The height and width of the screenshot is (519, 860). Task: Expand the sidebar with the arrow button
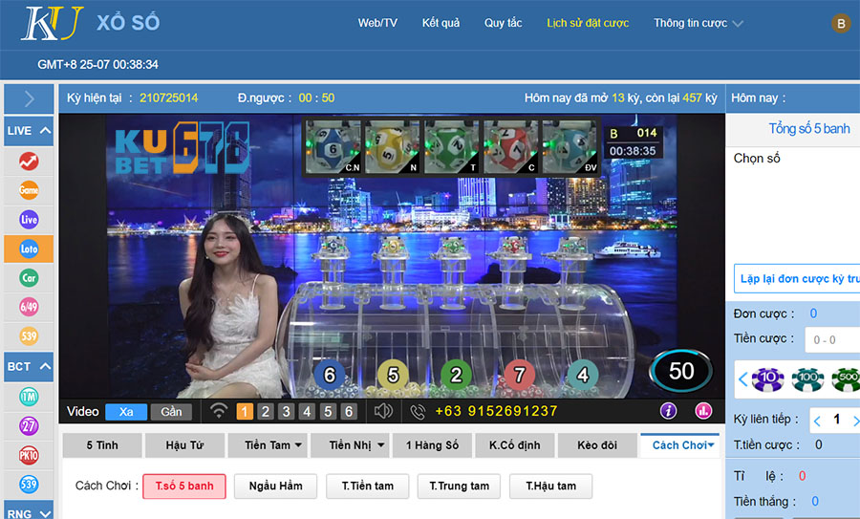tap(29, 98)
